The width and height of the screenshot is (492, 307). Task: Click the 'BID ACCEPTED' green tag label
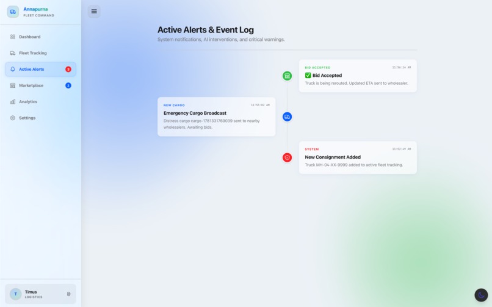317,67
